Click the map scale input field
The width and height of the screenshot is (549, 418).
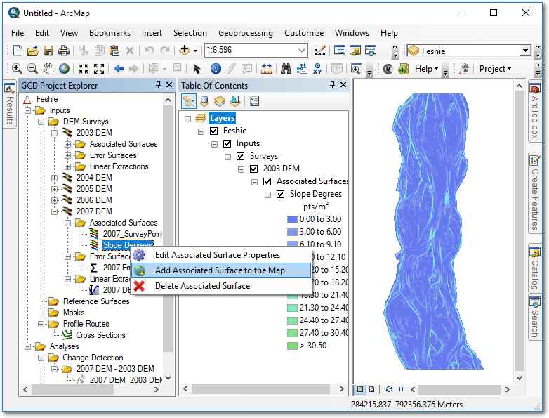251,51
